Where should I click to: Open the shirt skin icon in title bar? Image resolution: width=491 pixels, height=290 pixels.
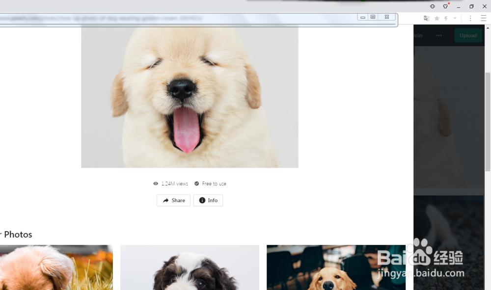445,6
